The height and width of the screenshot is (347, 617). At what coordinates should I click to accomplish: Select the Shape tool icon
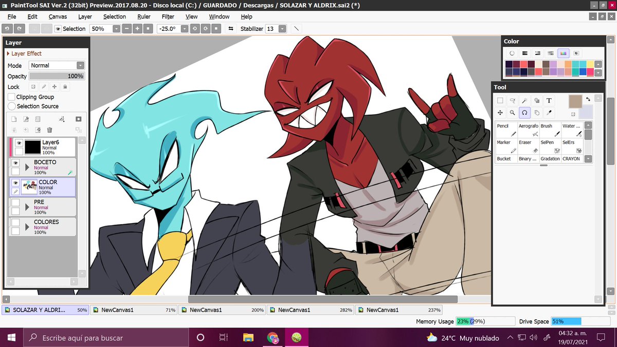(x=537, y=101)
